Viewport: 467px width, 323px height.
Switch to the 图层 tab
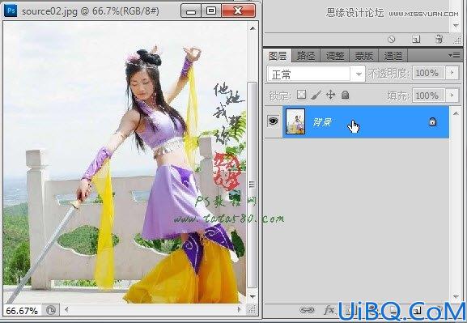point(278,56)
